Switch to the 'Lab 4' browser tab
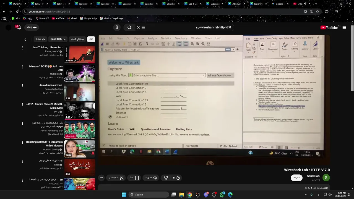Viewport: 354px width, 199px height. (60, 4)
